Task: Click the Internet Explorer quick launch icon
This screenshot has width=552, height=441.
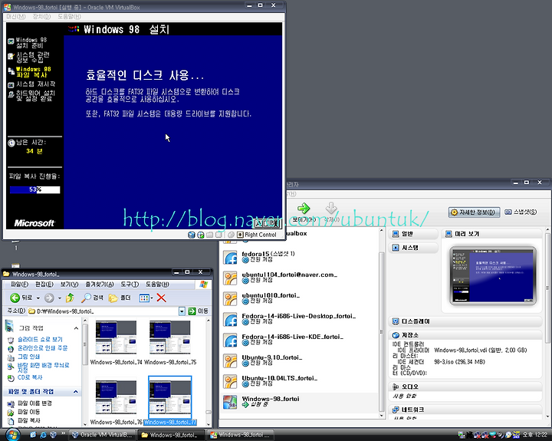Action: pyautogui.click(x=43, y=435)
